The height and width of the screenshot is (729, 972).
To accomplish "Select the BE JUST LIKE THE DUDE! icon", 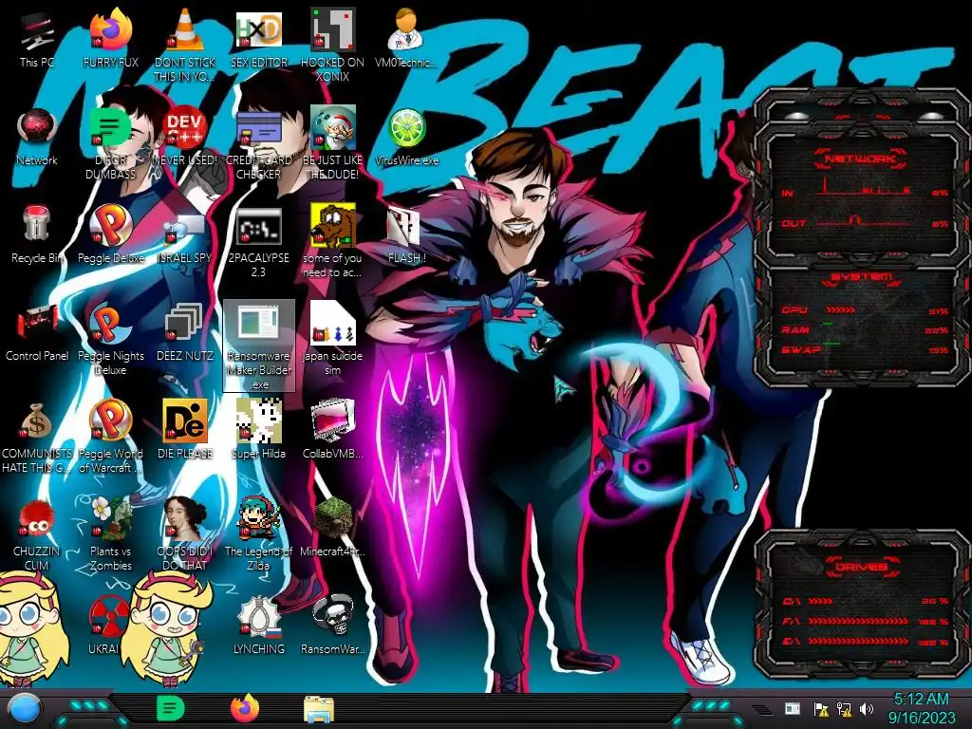I will pyautogui.click(x=332, y=144).
